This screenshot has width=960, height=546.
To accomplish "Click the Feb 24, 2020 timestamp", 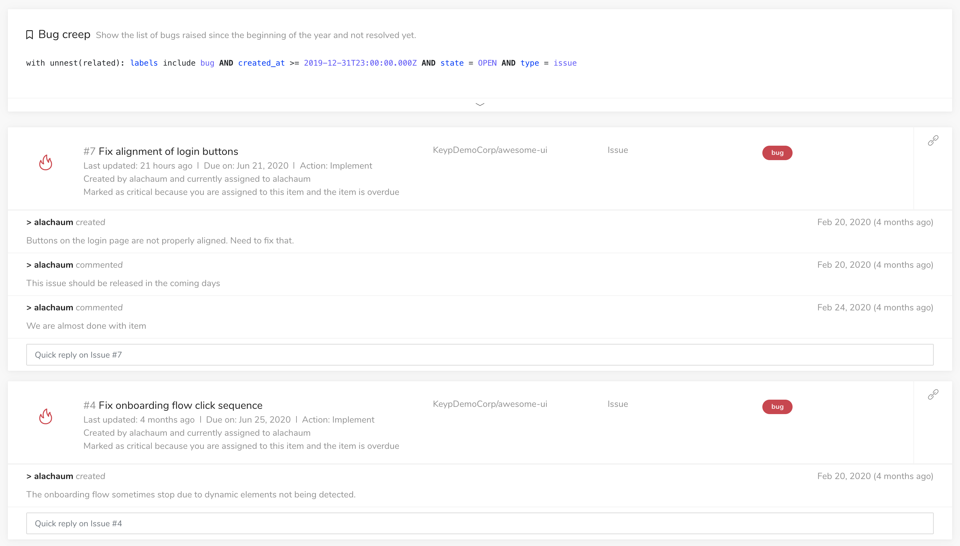I will pos(875,307).
